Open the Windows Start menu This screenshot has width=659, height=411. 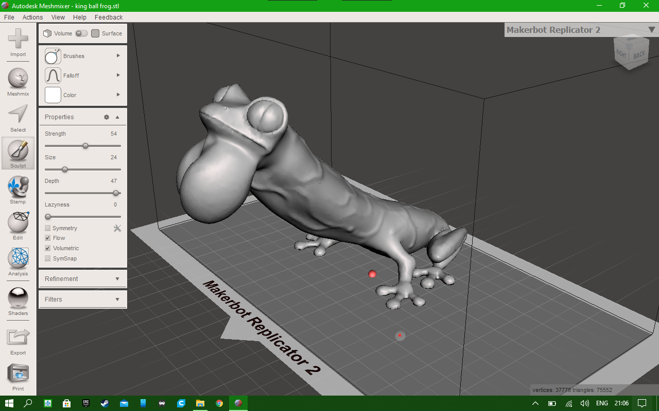[x=9, y=403]
